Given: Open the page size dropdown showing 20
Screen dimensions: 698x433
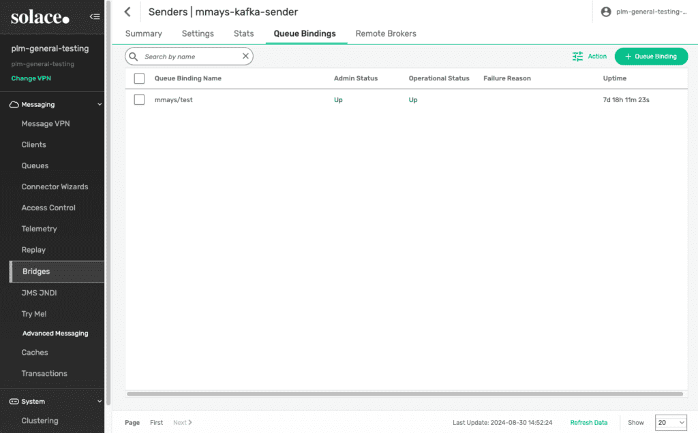Looking at the screenshot, I should click(x=670, y=422).
